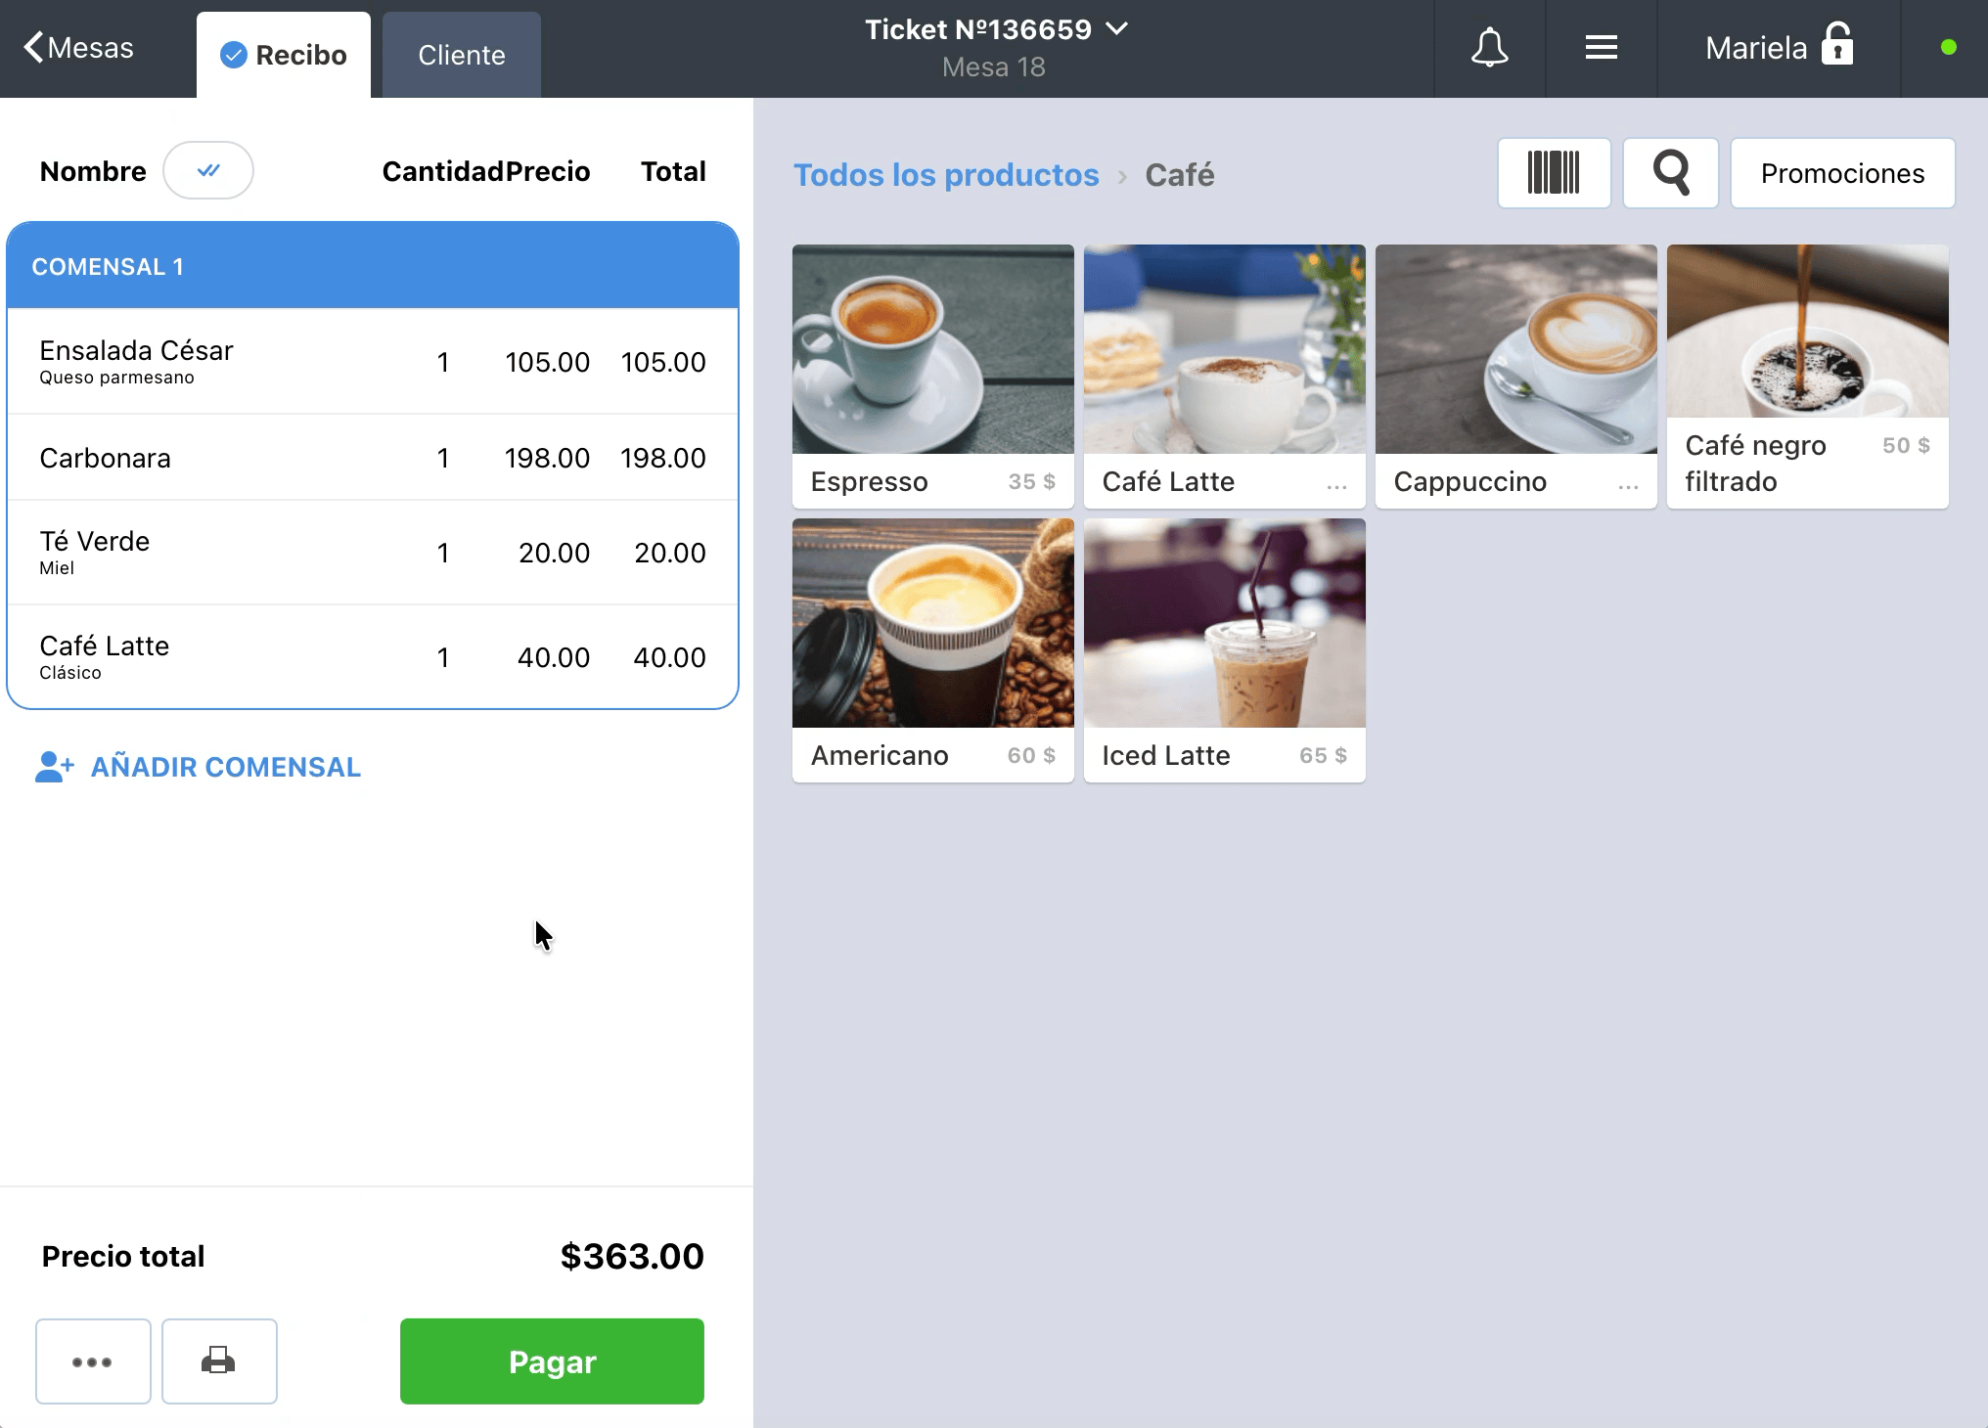
Task: Click the Total column header
Action: [x=673, y=171]
